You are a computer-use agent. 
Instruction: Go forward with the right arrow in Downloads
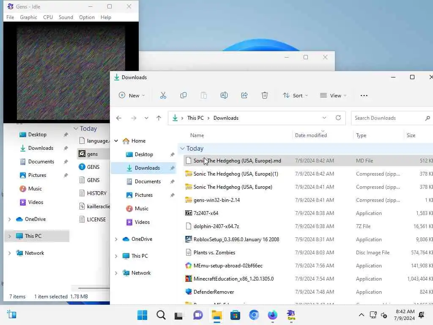point(134,118)
